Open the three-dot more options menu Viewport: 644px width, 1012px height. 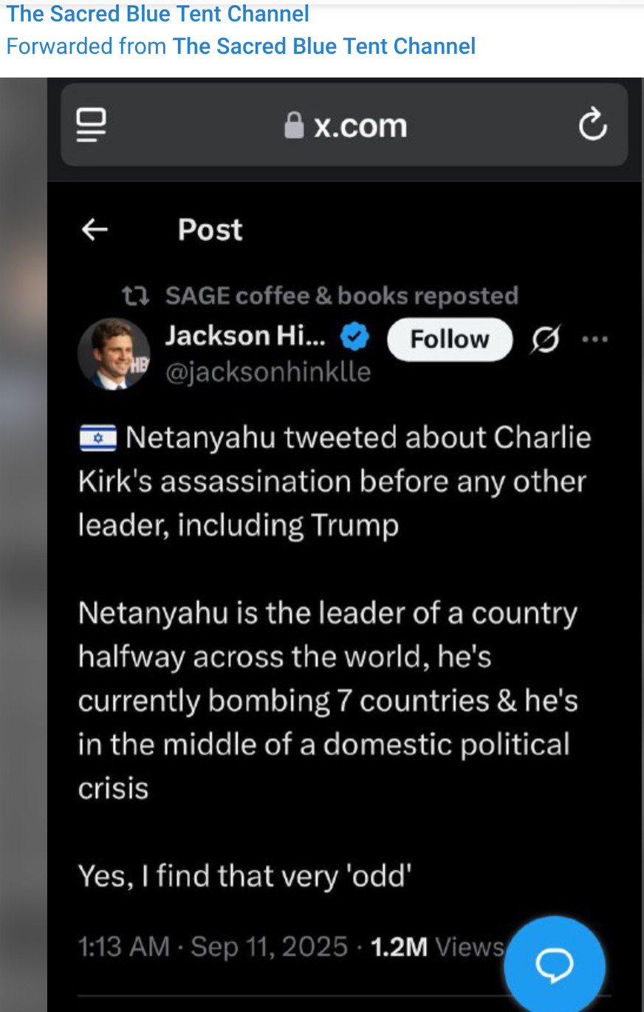coord(595,340)
